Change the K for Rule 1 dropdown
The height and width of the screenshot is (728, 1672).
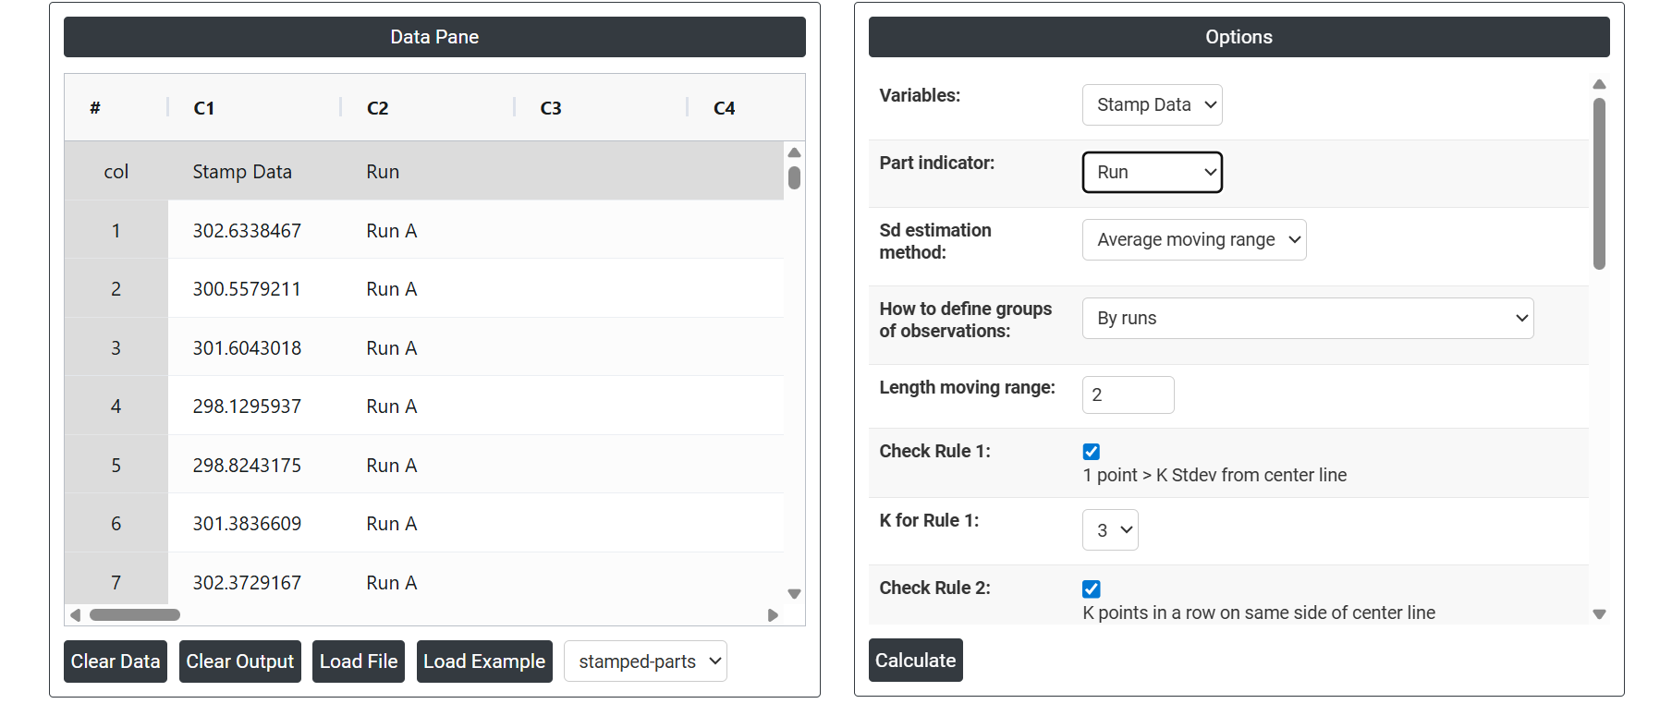point(1110,530)
